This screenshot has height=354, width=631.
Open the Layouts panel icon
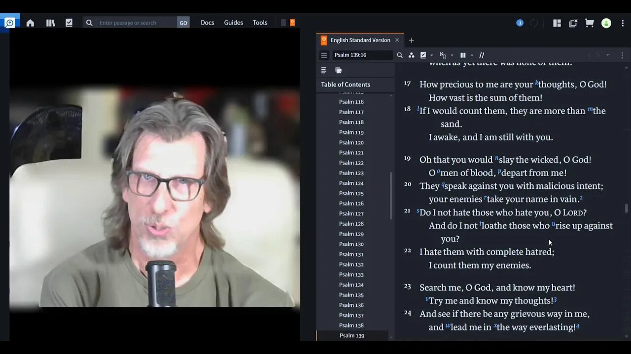557,23
